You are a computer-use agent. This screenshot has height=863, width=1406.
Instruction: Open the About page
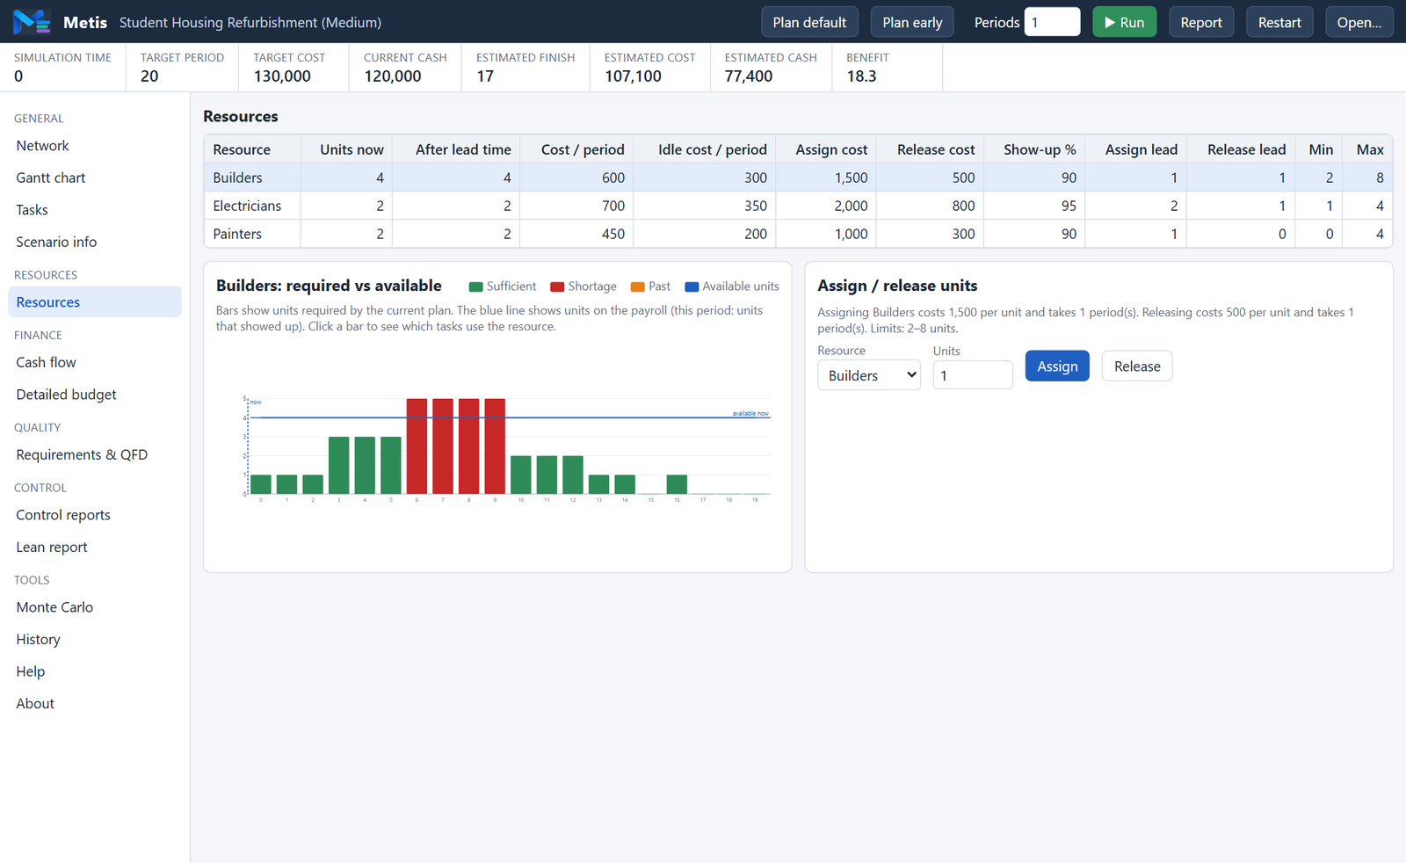[95, 703]
